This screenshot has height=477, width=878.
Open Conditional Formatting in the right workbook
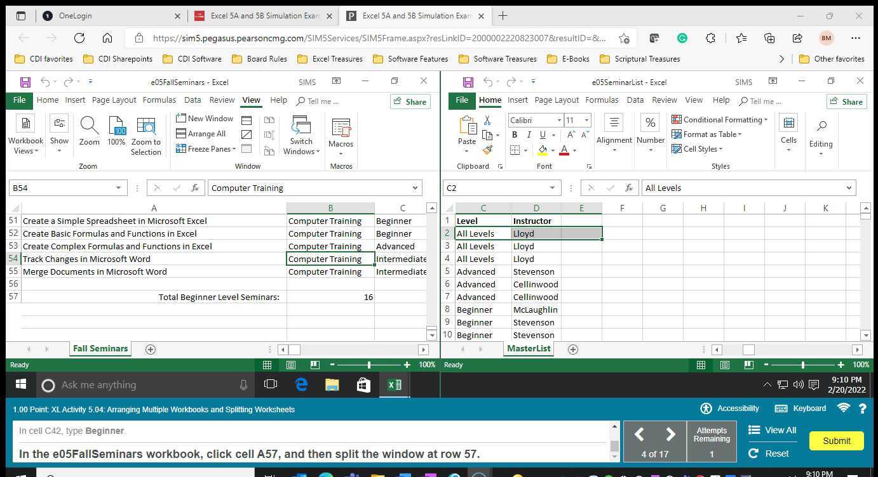pos(720,119)
